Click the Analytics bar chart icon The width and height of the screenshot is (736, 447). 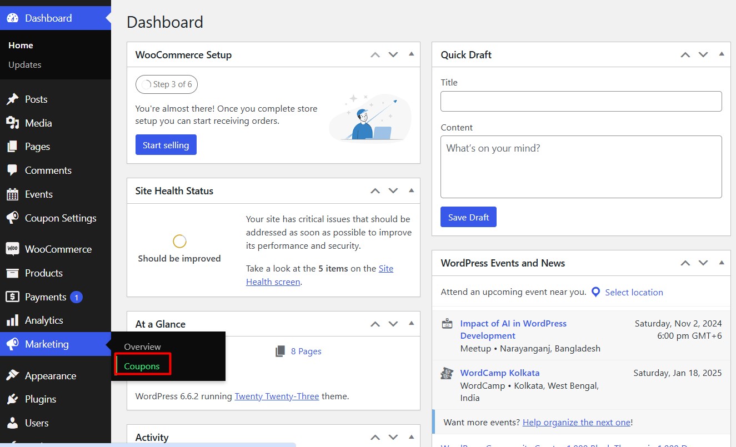tap(12, 320)
